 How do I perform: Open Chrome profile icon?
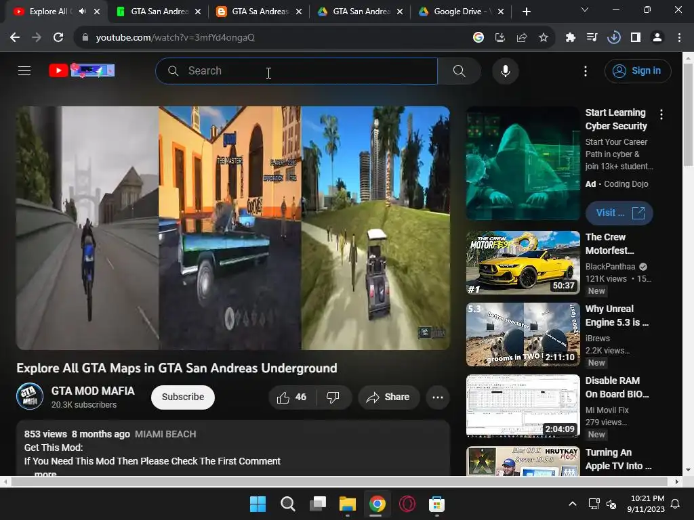pyautogui.click(x=657, y=38)
